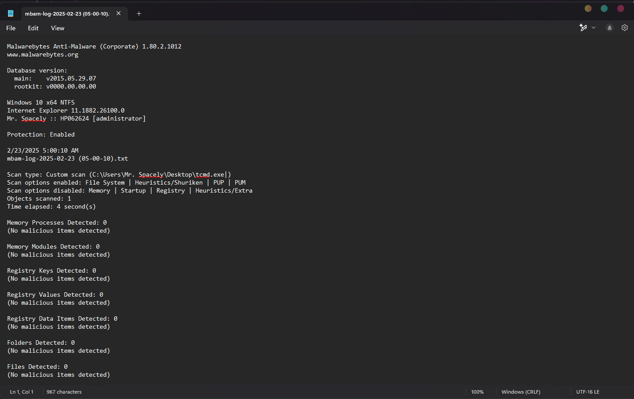Click the Internet Explorer 11.1882.26100.0 line
This screenshot has height=399, width=634.
pos(66,110)
